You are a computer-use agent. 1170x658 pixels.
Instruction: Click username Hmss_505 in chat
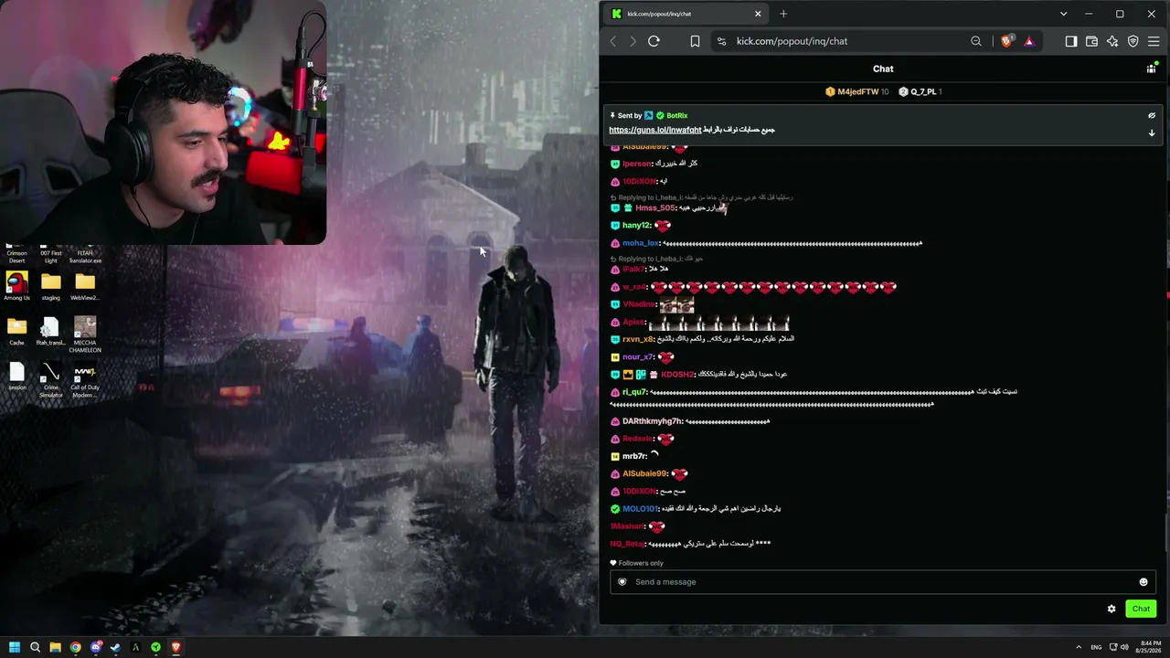tap(654, 208)
